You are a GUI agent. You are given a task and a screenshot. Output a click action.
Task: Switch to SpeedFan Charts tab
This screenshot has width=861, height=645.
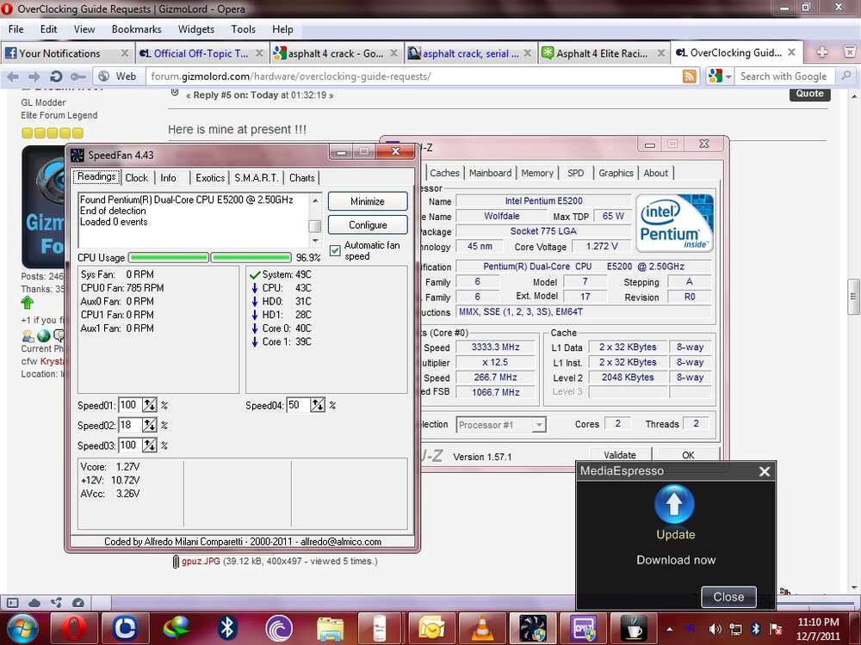point(301,178)
